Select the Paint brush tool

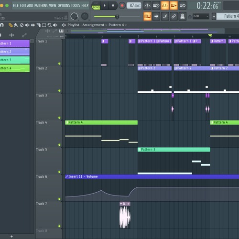(x=16, y=25)
